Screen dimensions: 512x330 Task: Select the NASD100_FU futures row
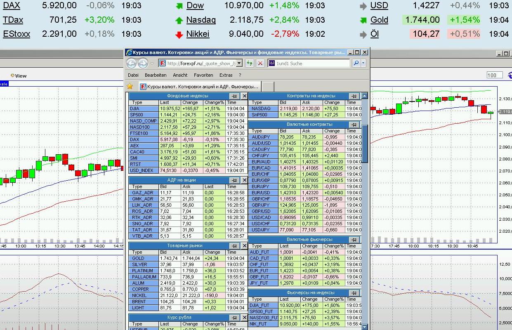coord(305,318)
